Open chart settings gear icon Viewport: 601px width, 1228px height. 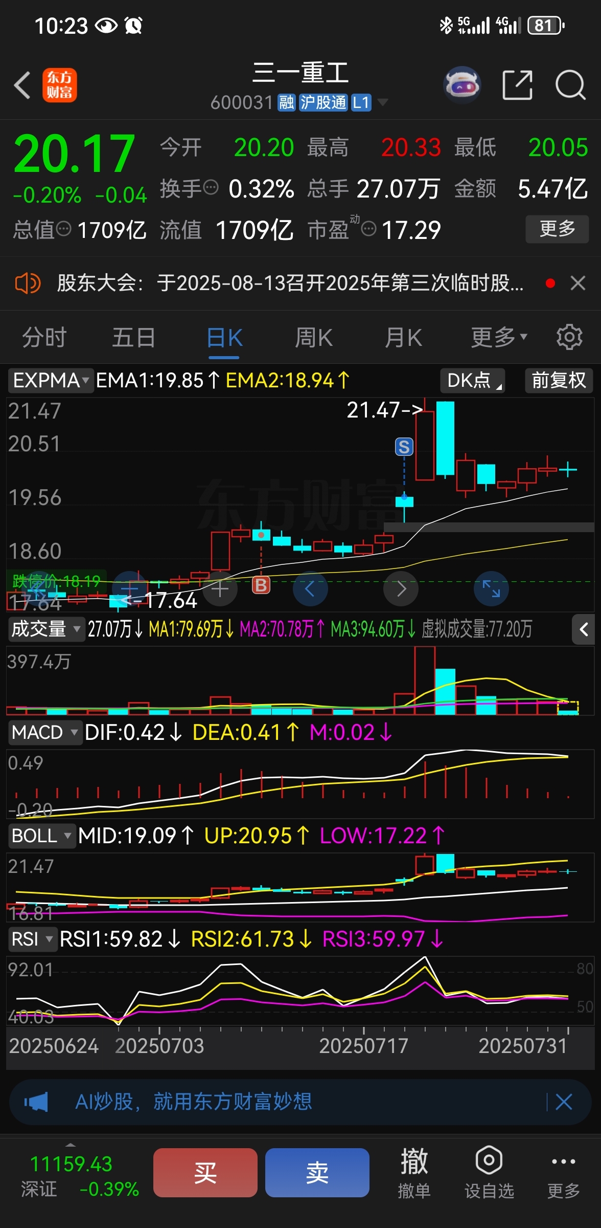569,337
